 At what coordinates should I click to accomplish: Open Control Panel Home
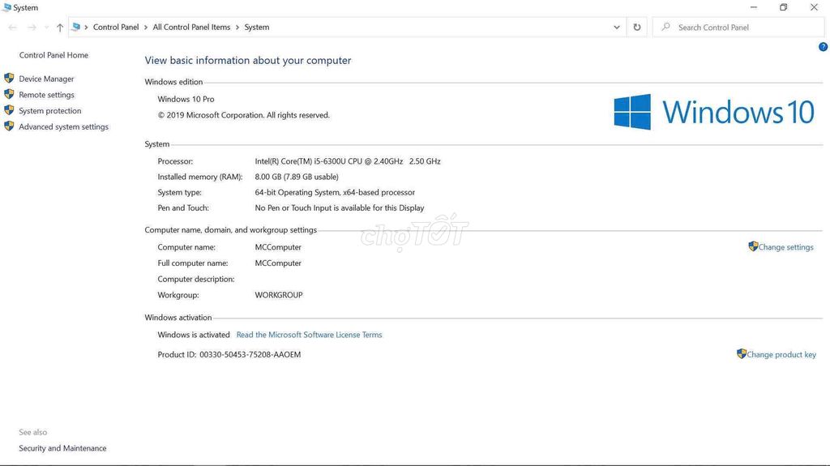pyautogui.click(x=53, y=55)
